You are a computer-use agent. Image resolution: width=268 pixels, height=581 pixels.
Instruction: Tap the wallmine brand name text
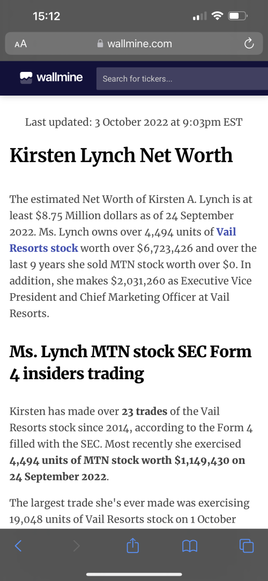(59, 77)
